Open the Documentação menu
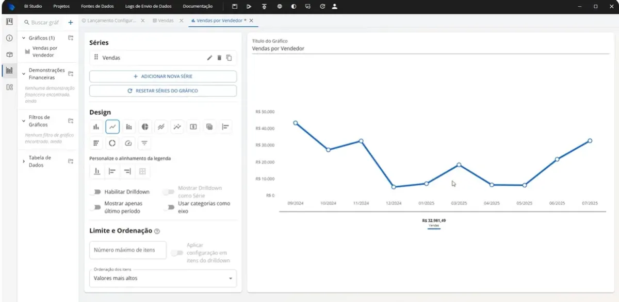The image size is (619, 302). click(x=198, y=7)
